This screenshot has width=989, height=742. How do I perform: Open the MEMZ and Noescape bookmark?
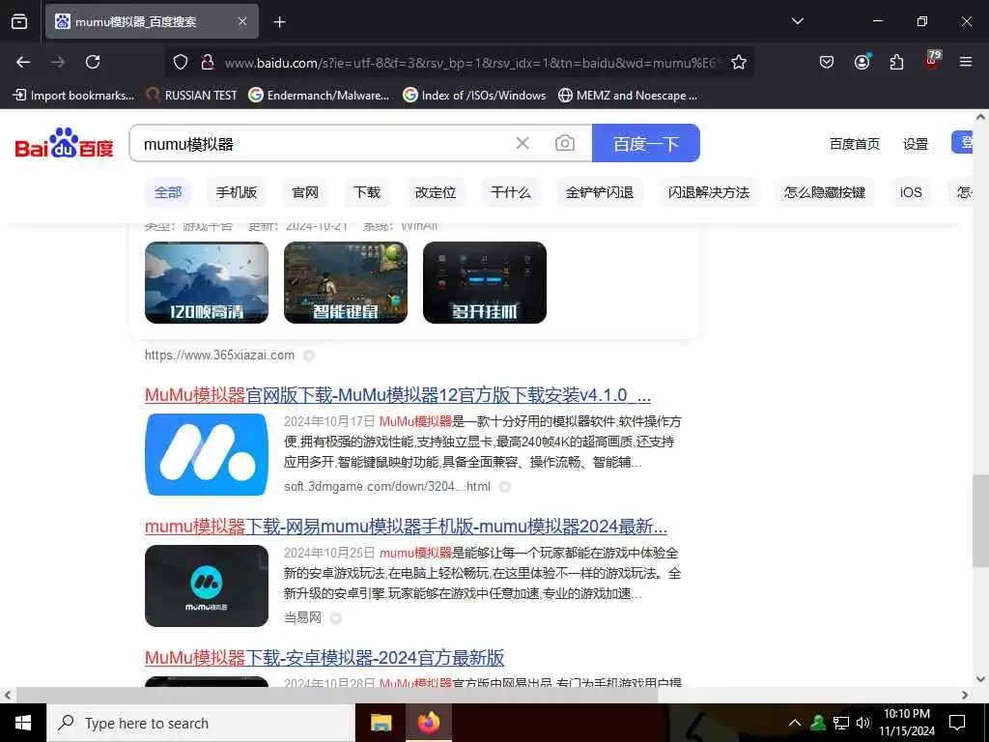[628, 96]
